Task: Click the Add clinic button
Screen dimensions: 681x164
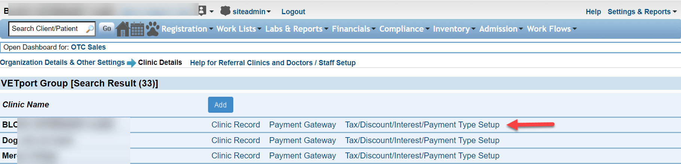Action: click(220, 105)
